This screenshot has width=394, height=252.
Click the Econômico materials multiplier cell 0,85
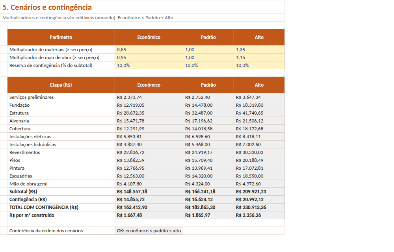coord(149,50)
